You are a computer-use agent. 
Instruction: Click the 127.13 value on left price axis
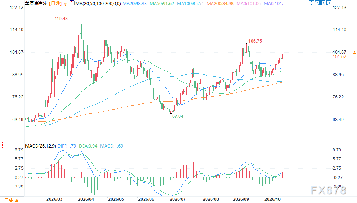(x=17, y=8)
